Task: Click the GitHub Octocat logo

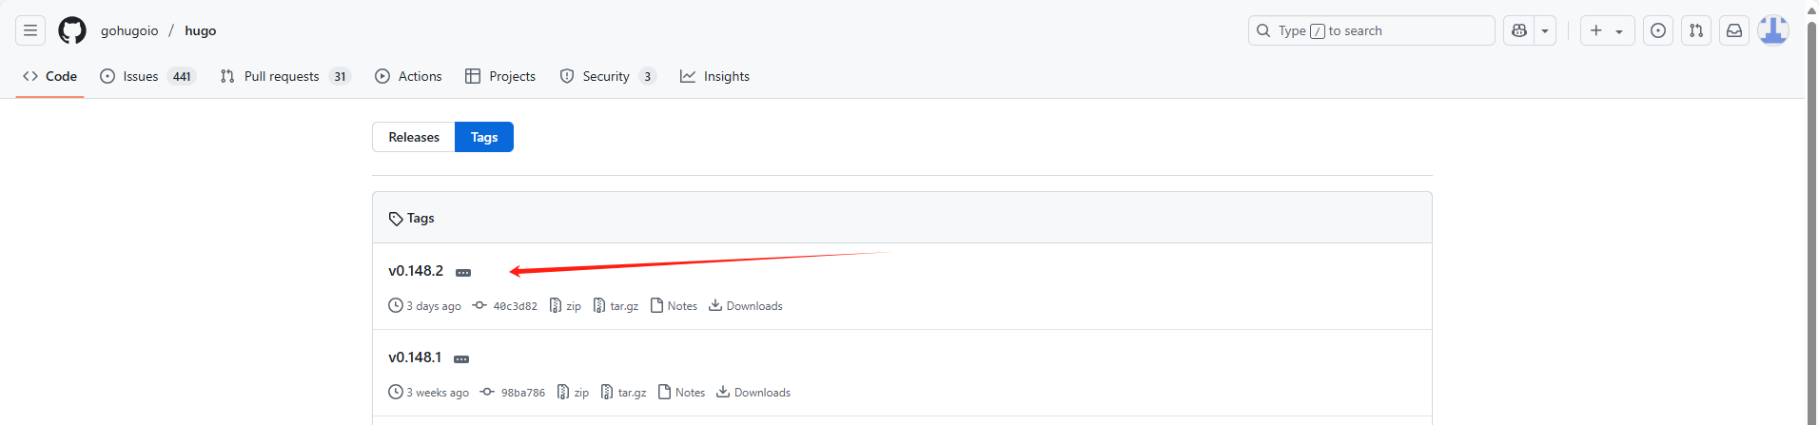Action: pos(72,30)
